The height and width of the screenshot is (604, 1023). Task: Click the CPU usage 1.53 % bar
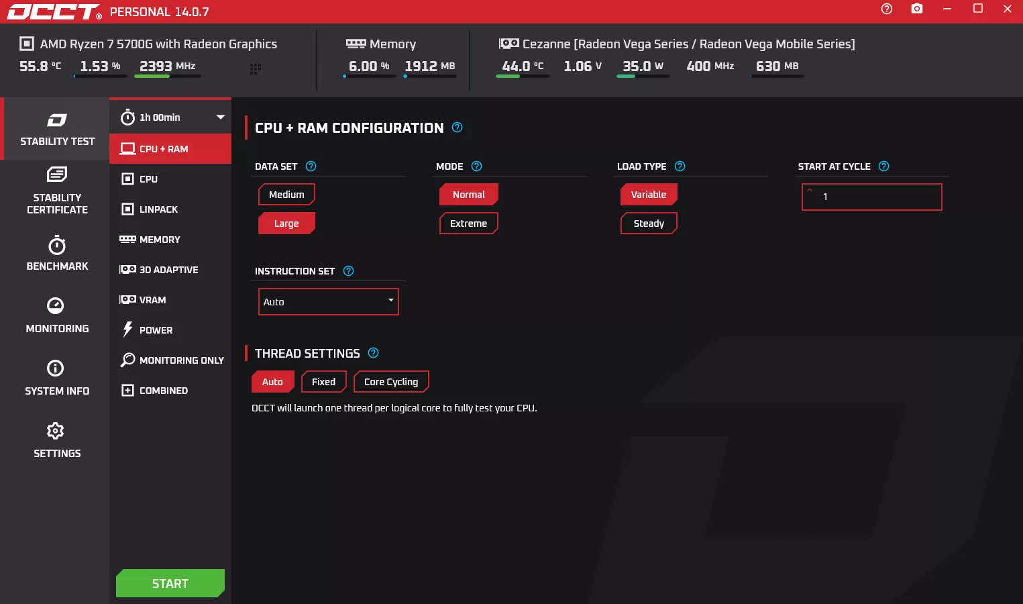click(x=101, y=77)
